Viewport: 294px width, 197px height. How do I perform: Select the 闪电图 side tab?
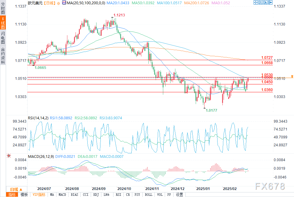[x=3, y=38]
